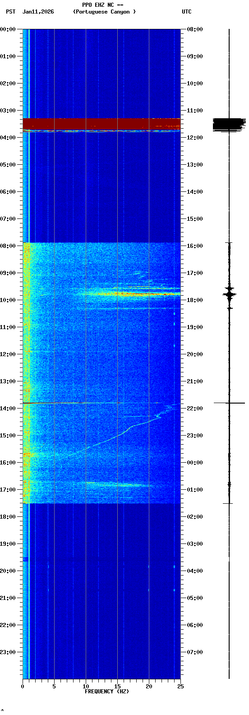Screen dimensions: 249x715
Task: Click the PST '17:00' time label
Action: click(8, 490)
